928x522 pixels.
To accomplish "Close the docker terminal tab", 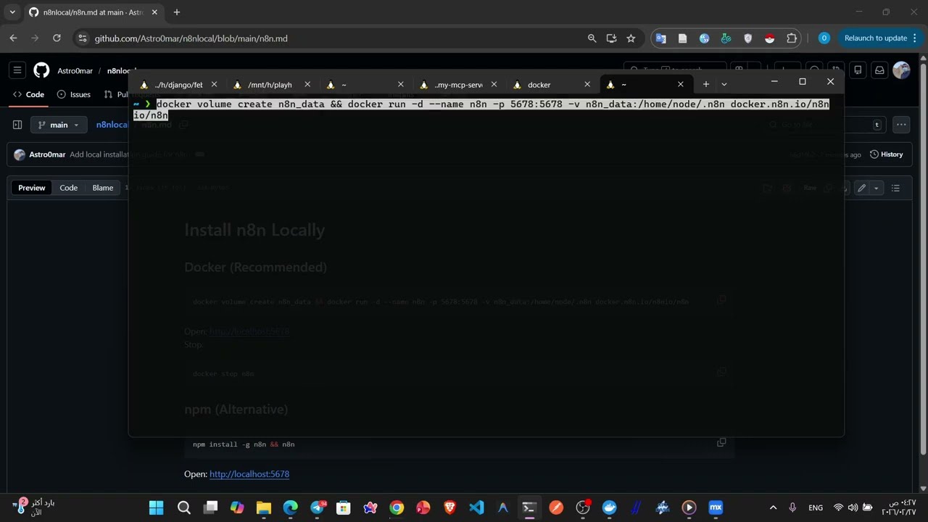I will (587, 84).
